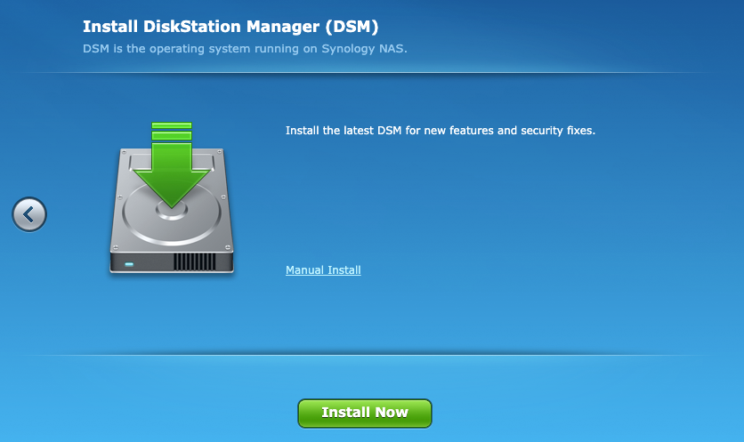This screenshot has height=442, width=744.
Task: Click the subtitle about Synology NAS
Action: coord(245,49)
